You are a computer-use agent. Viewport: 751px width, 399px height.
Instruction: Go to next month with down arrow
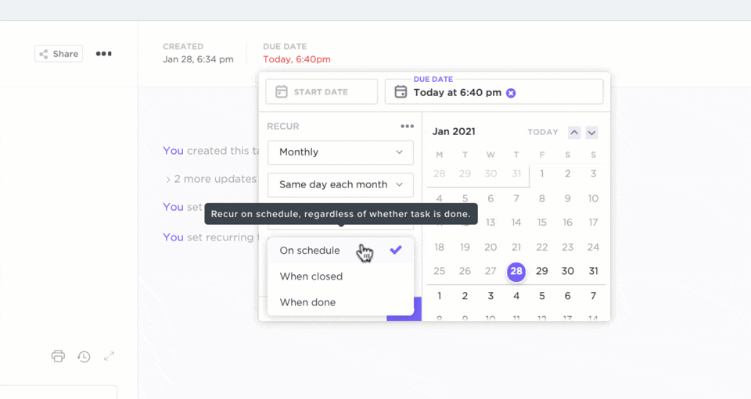592,133
